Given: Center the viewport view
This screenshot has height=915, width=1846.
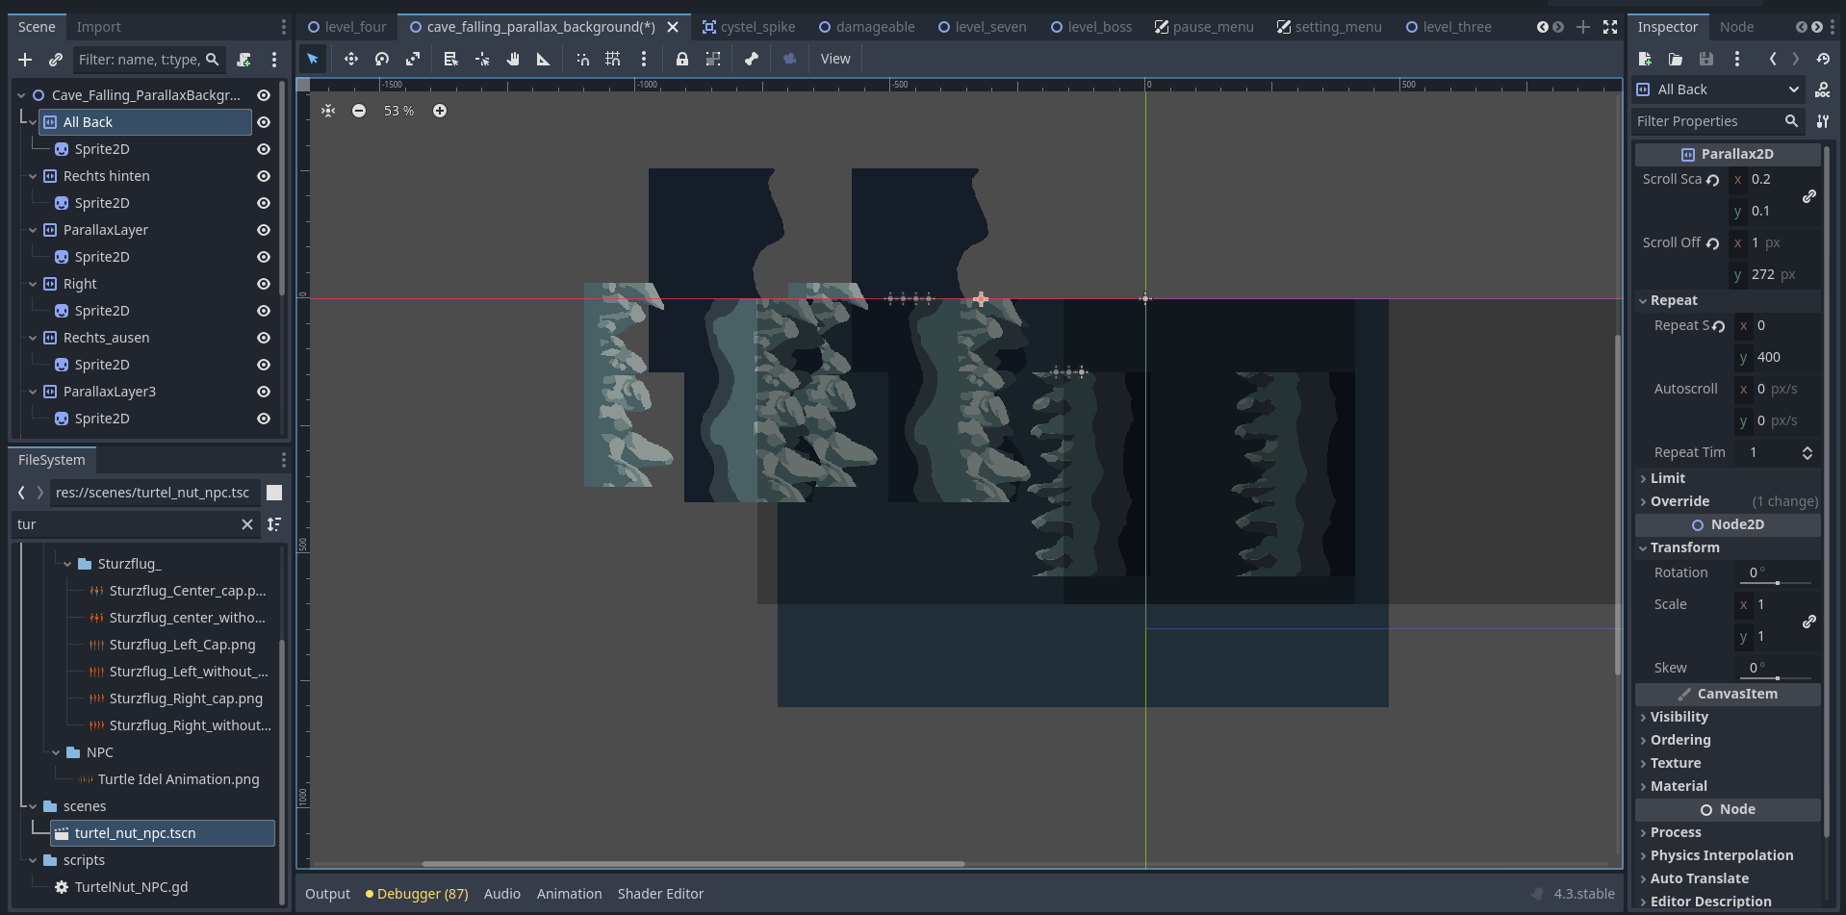Looking at the screenshot, I should pyautogui.click(x=328, y=111).
